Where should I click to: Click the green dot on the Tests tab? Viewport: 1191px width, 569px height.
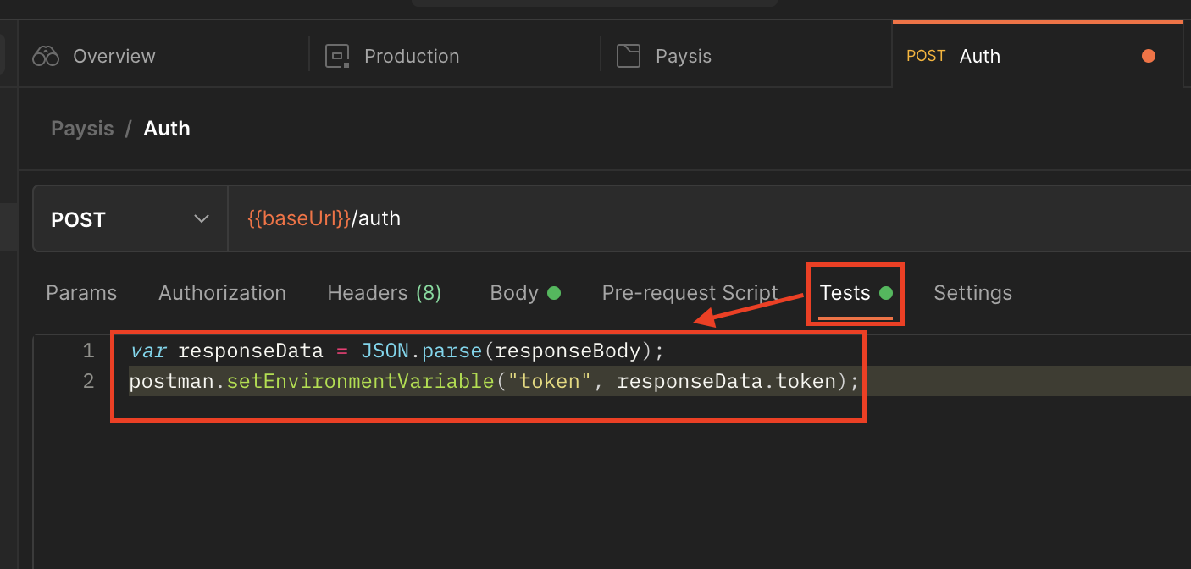[x=886, y=292]
